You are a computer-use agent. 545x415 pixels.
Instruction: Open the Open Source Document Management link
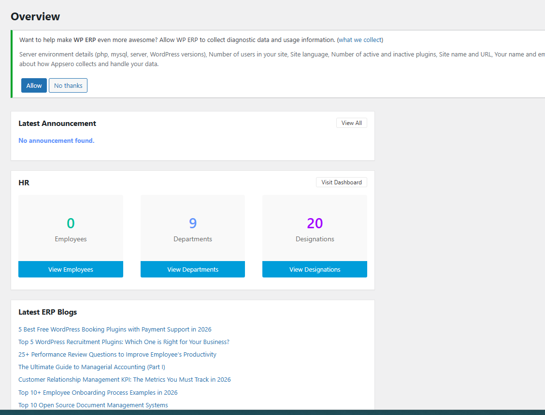coord(93,405)
